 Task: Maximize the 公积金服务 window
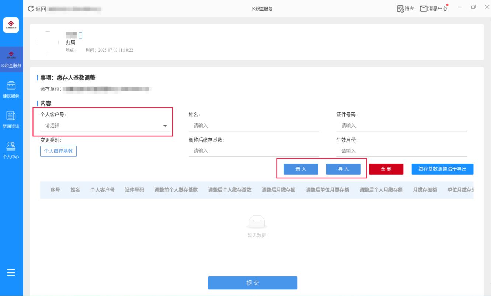pos(473,7)
